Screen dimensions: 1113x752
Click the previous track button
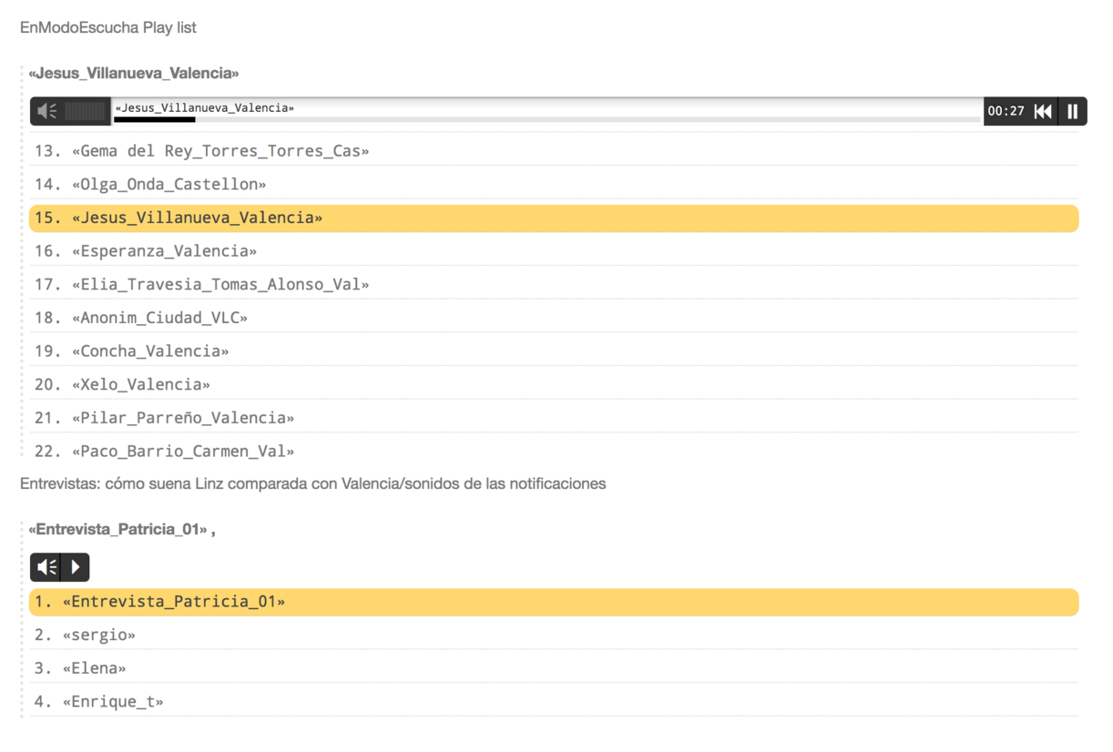point(1043,111)
